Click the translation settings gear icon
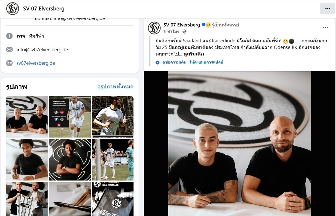 click(x=157, y=62)
